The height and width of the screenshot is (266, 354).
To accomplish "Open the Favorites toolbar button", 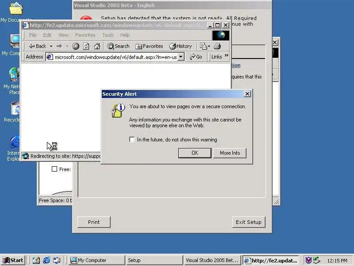I will (149, 46).
